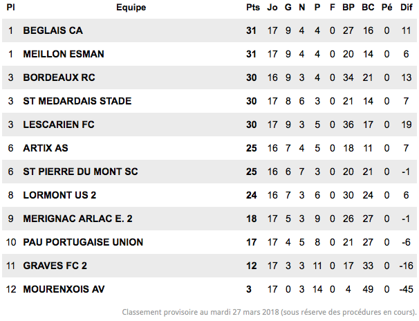Click the BP column header
The height and width of the screenshot is (321, 419).
pyautogui.click(x=348, y=7)
